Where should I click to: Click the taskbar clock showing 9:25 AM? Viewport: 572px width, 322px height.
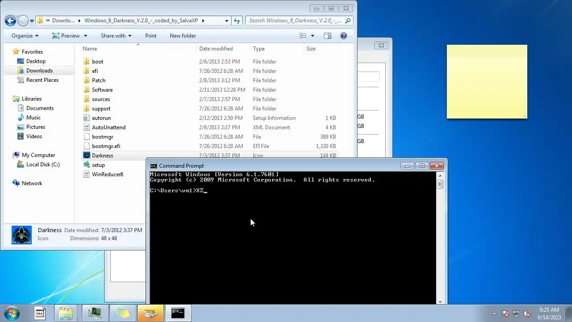pos(549,314)
